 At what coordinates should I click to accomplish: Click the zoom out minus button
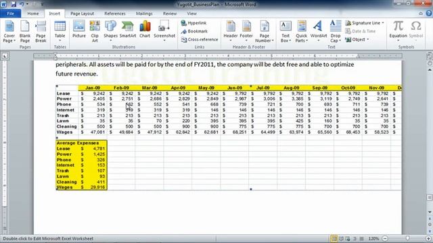coord(385,238)
